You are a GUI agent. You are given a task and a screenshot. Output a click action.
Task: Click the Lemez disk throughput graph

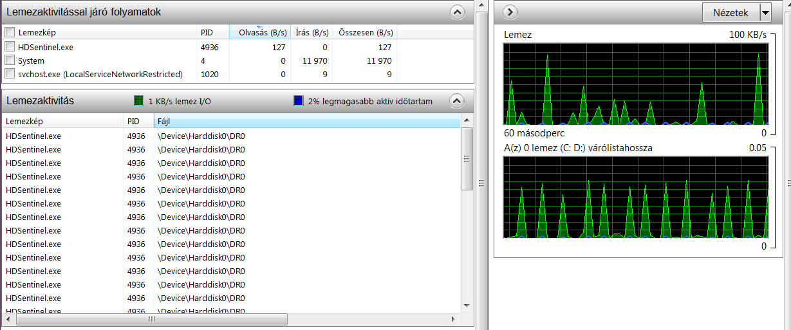tap(636, 84)
